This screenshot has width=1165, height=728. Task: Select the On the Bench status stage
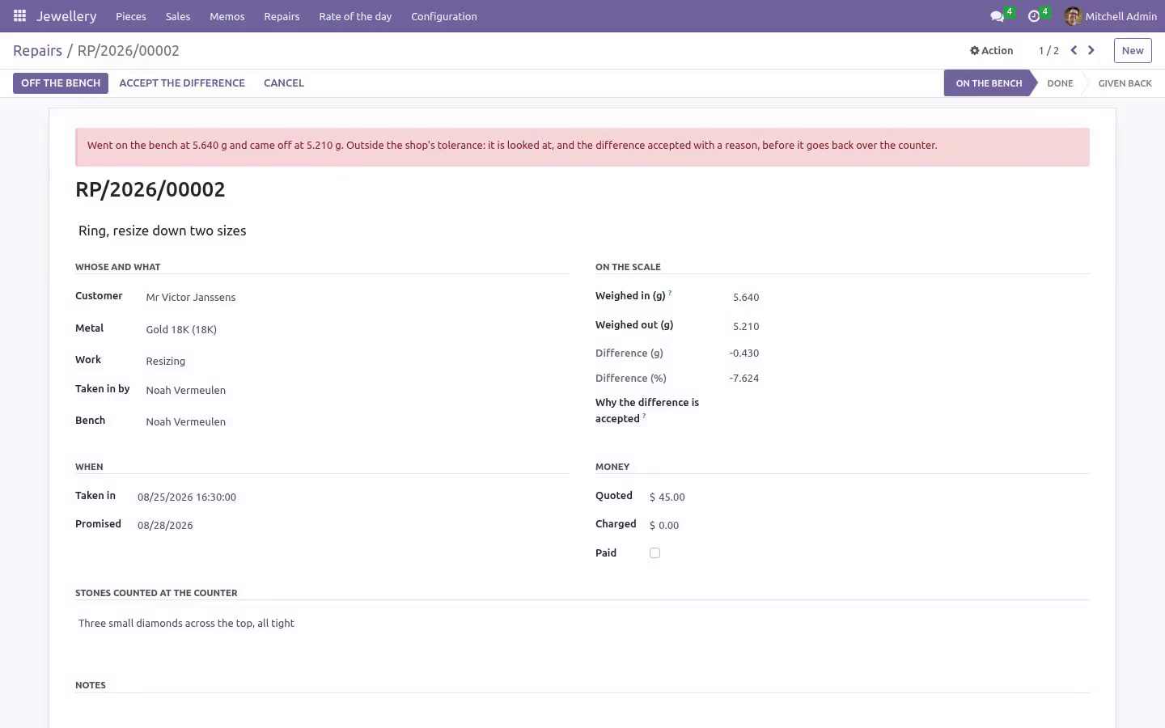[989, 83]
